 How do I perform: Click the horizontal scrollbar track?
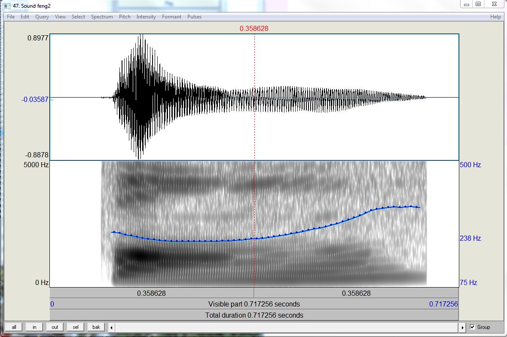coord(287,327)
